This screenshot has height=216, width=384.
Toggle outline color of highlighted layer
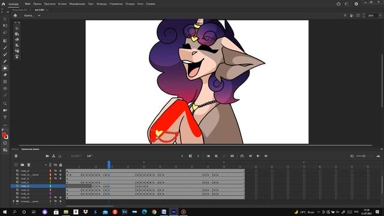50,186
